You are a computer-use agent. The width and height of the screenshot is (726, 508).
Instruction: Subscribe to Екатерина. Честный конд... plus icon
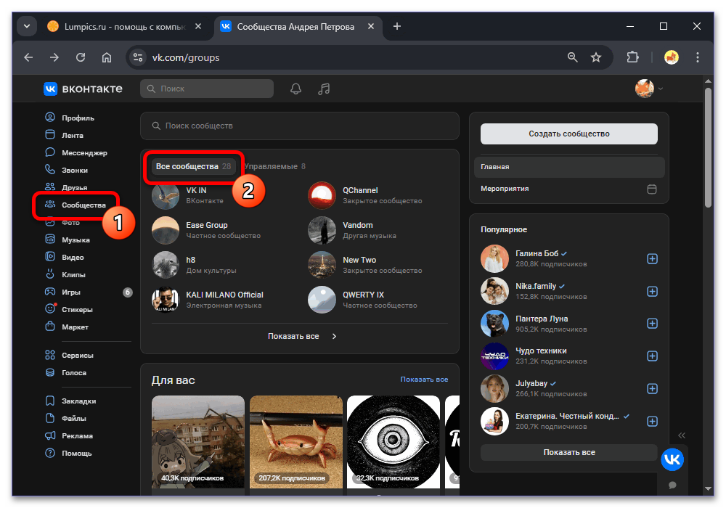tap(652, 421)
